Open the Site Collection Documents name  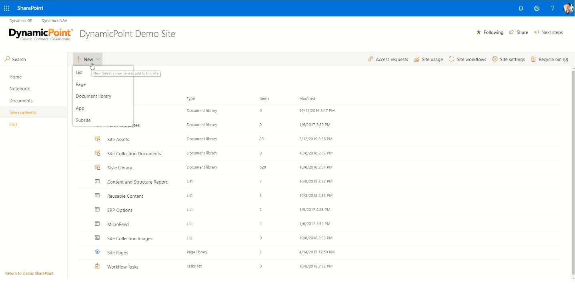click(x=134, y=154)
